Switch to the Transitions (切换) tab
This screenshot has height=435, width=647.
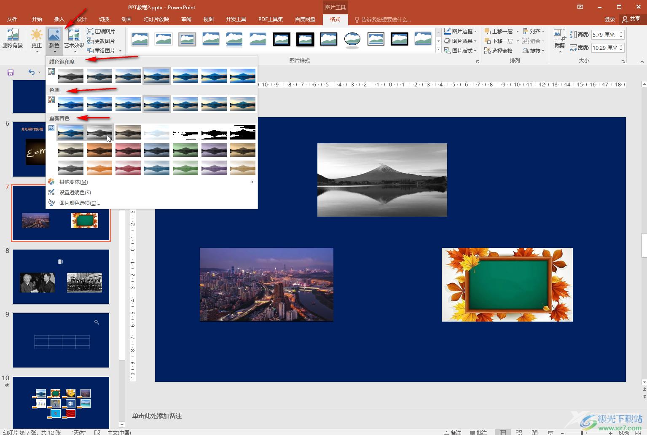click(104, 19)
